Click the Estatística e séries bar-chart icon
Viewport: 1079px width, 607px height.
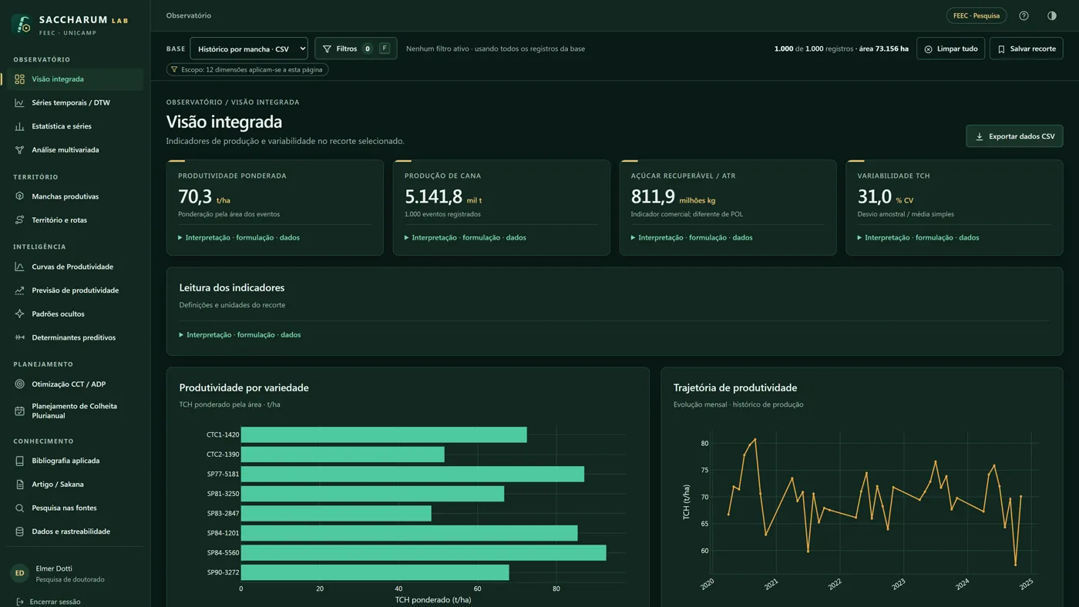[19, 126]
